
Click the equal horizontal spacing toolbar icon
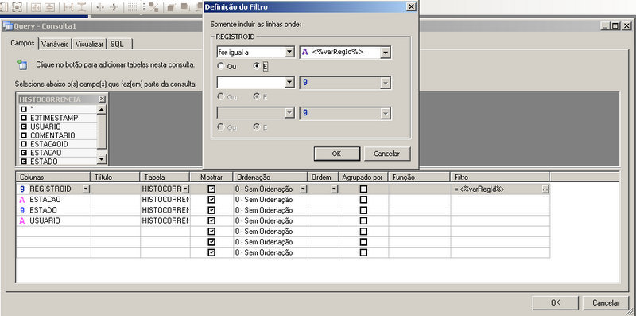tap(68, 6)
